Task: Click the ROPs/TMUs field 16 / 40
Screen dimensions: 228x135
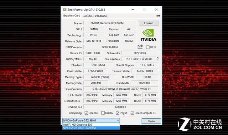Action: (93, 59)
